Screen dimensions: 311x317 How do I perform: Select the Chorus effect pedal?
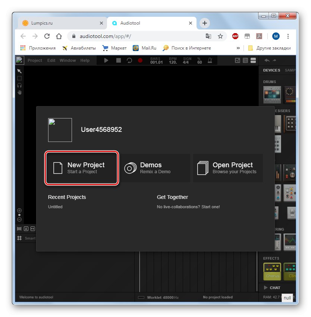[272, 271]
